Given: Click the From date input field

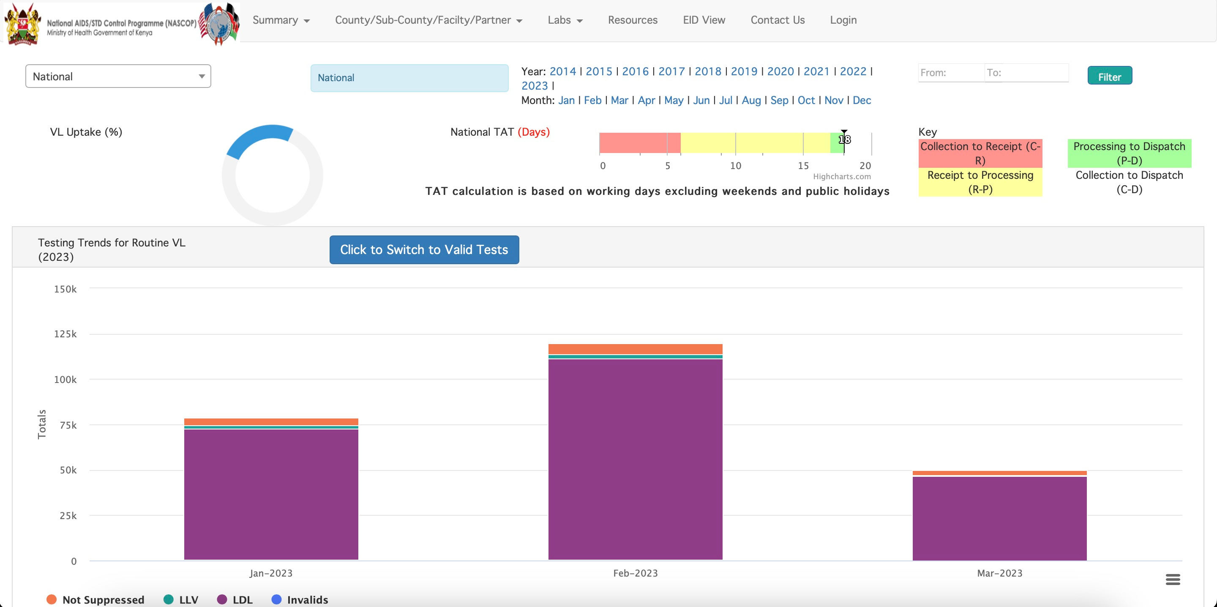Looking at the screenshot, I should tap(950, 73).
